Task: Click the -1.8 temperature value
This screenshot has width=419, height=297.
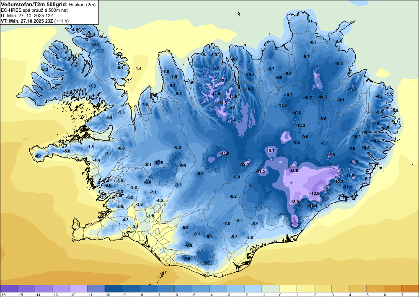Action: pos(91,147)
